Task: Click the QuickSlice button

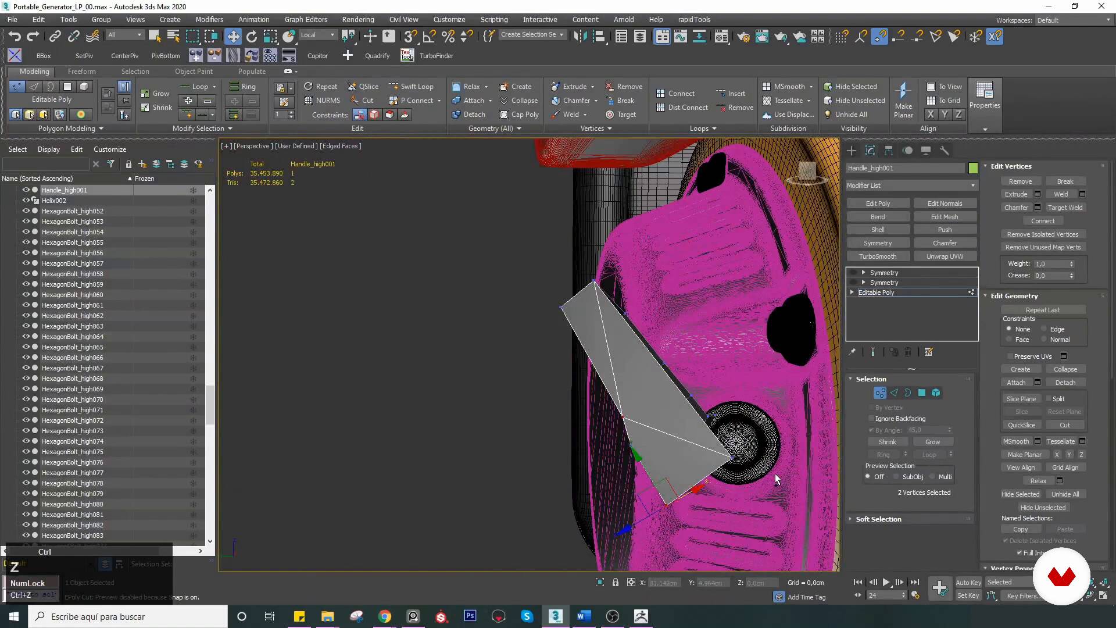Action: pos(1021,425)
